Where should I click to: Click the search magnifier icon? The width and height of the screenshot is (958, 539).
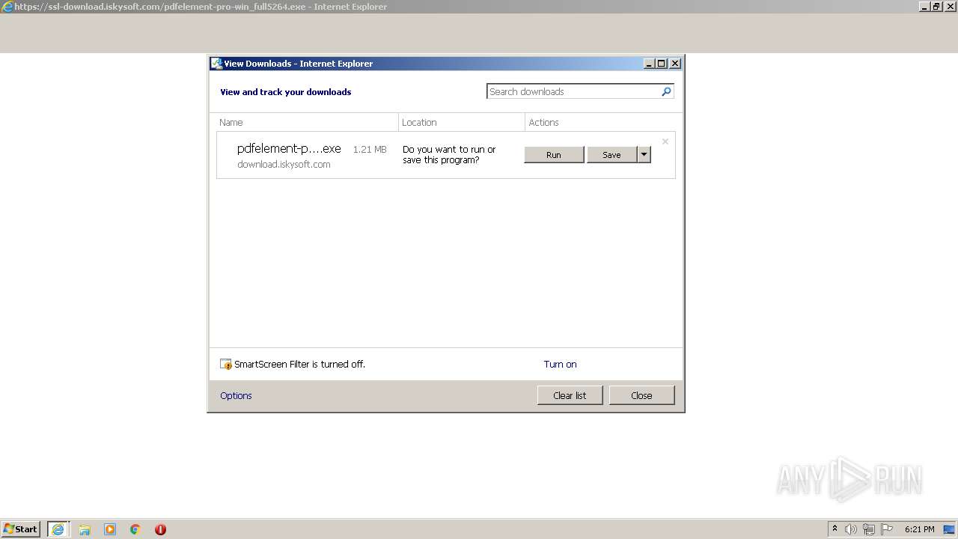coord(666,91)
